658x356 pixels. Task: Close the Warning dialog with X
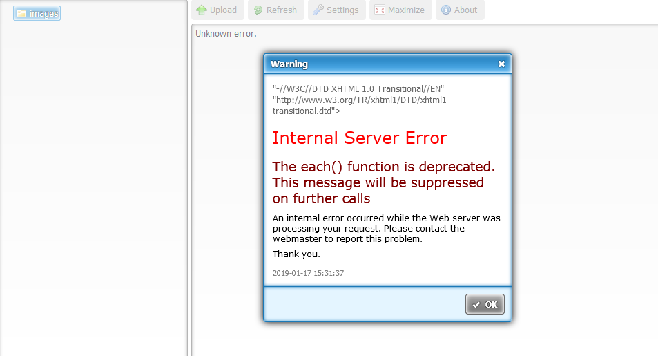click(x=501, y=64)
